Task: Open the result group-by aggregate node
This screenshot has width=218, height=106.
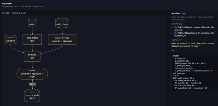Action: click(x=32, y=74)
